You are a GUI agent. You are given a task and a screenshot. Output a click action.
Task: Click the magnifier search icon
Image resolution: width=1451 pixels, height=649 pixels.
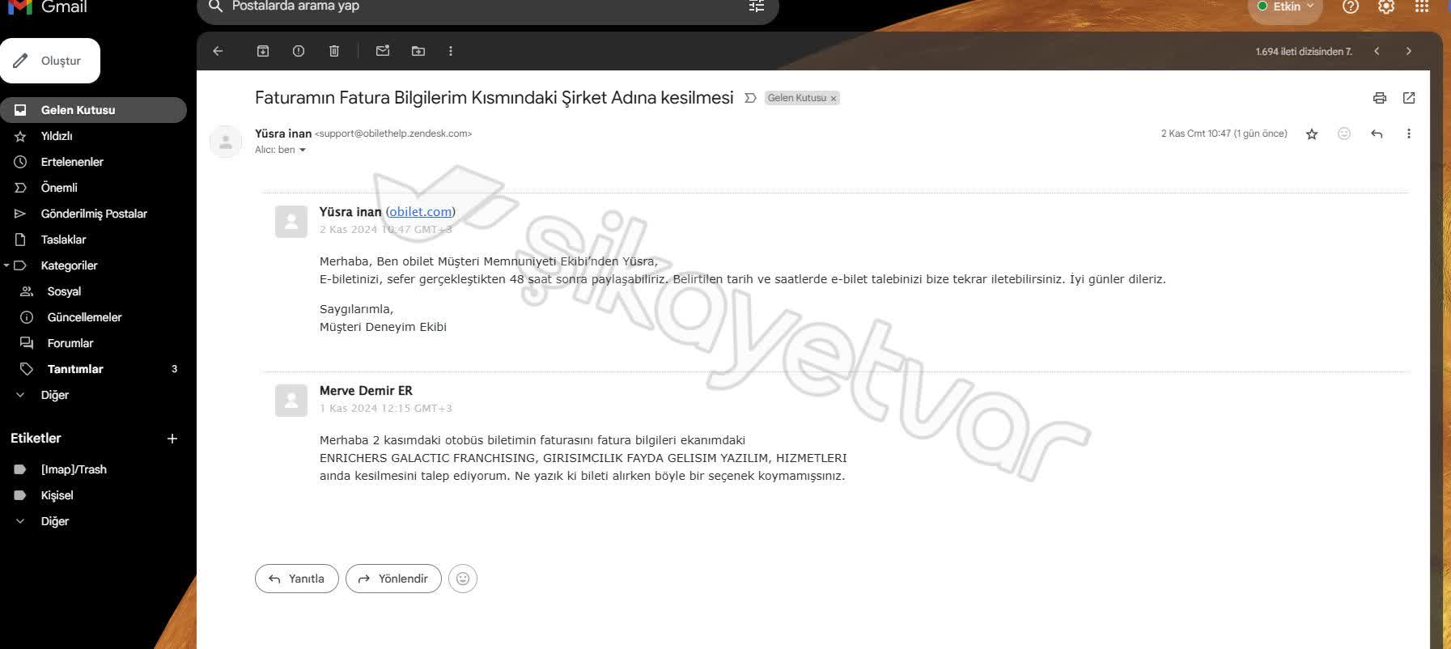215,6
